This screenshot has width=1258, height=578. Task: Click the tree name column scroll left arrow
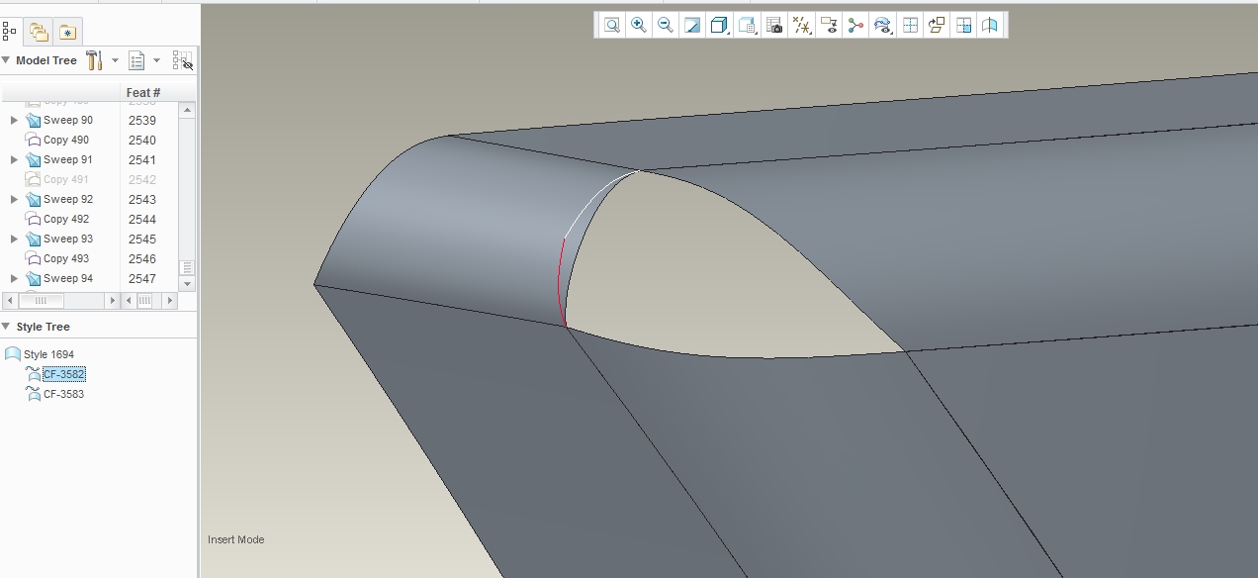tap(10, 301)
